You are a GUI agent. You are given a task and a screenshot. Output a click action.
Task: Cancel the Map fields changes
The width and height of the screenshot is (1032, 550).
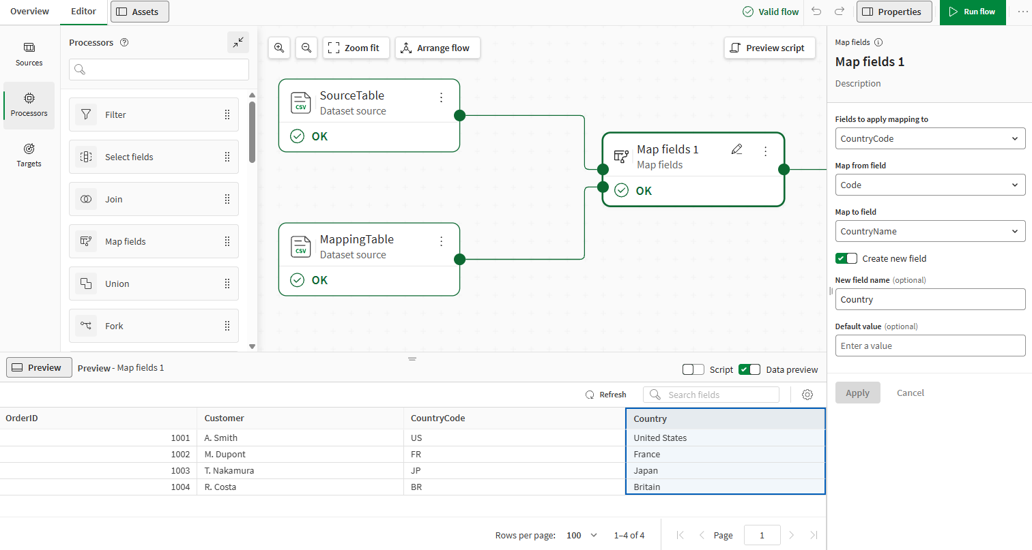click(911, 393)
